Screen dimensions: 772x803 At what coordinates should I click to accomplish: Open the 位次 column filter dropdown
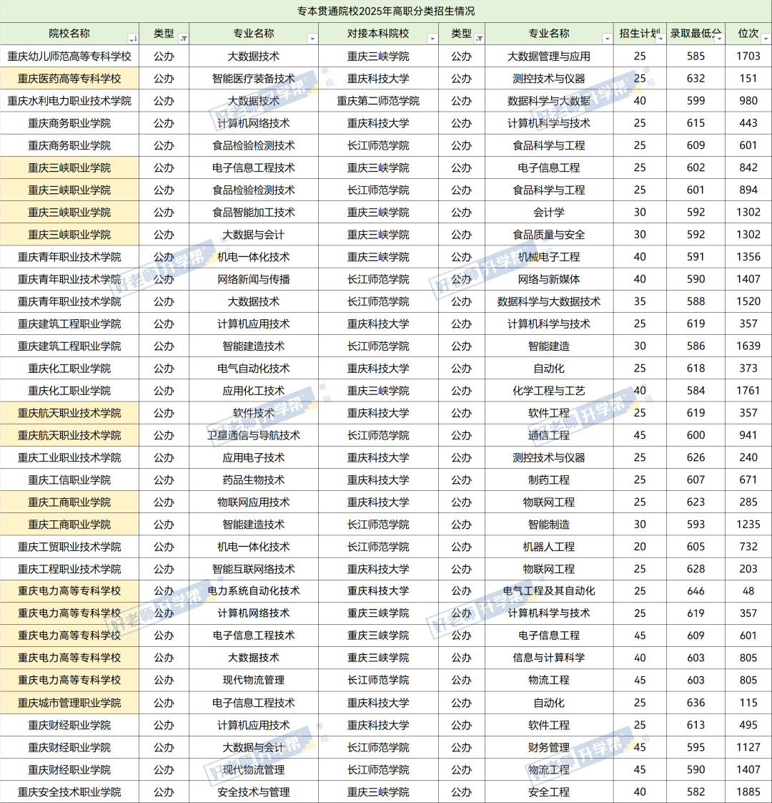pos(766,39)
